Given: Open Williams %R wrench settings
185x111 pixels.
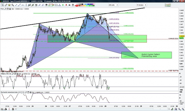Looking at the screenshot, I should click(x=13, y=74).
